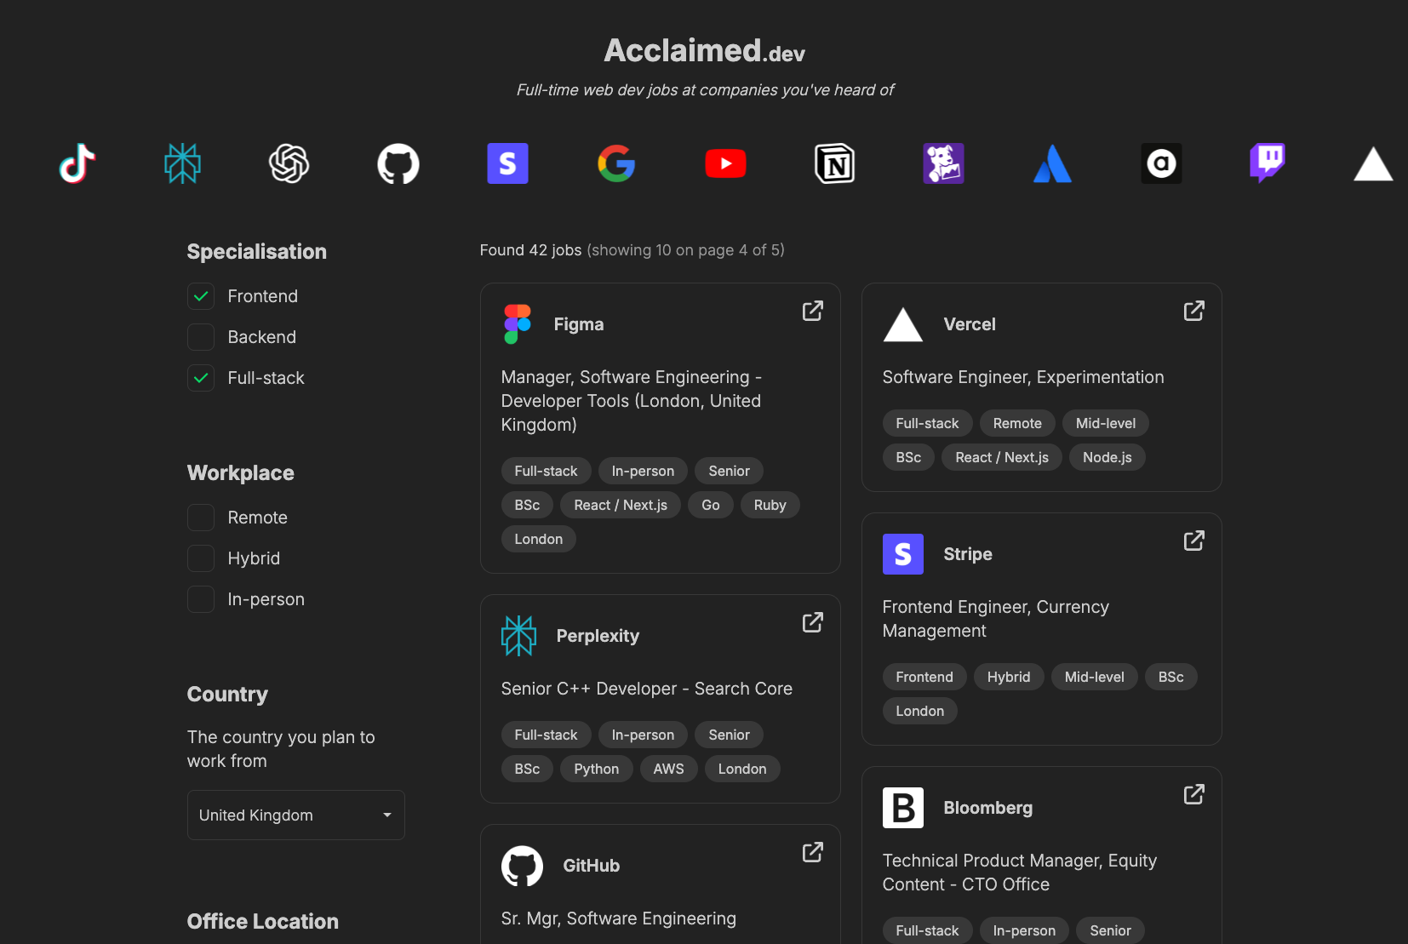Screen dimensions: 1408x944
Task: Click the Stripe logo on the job card
Action: tap(903, 554)
